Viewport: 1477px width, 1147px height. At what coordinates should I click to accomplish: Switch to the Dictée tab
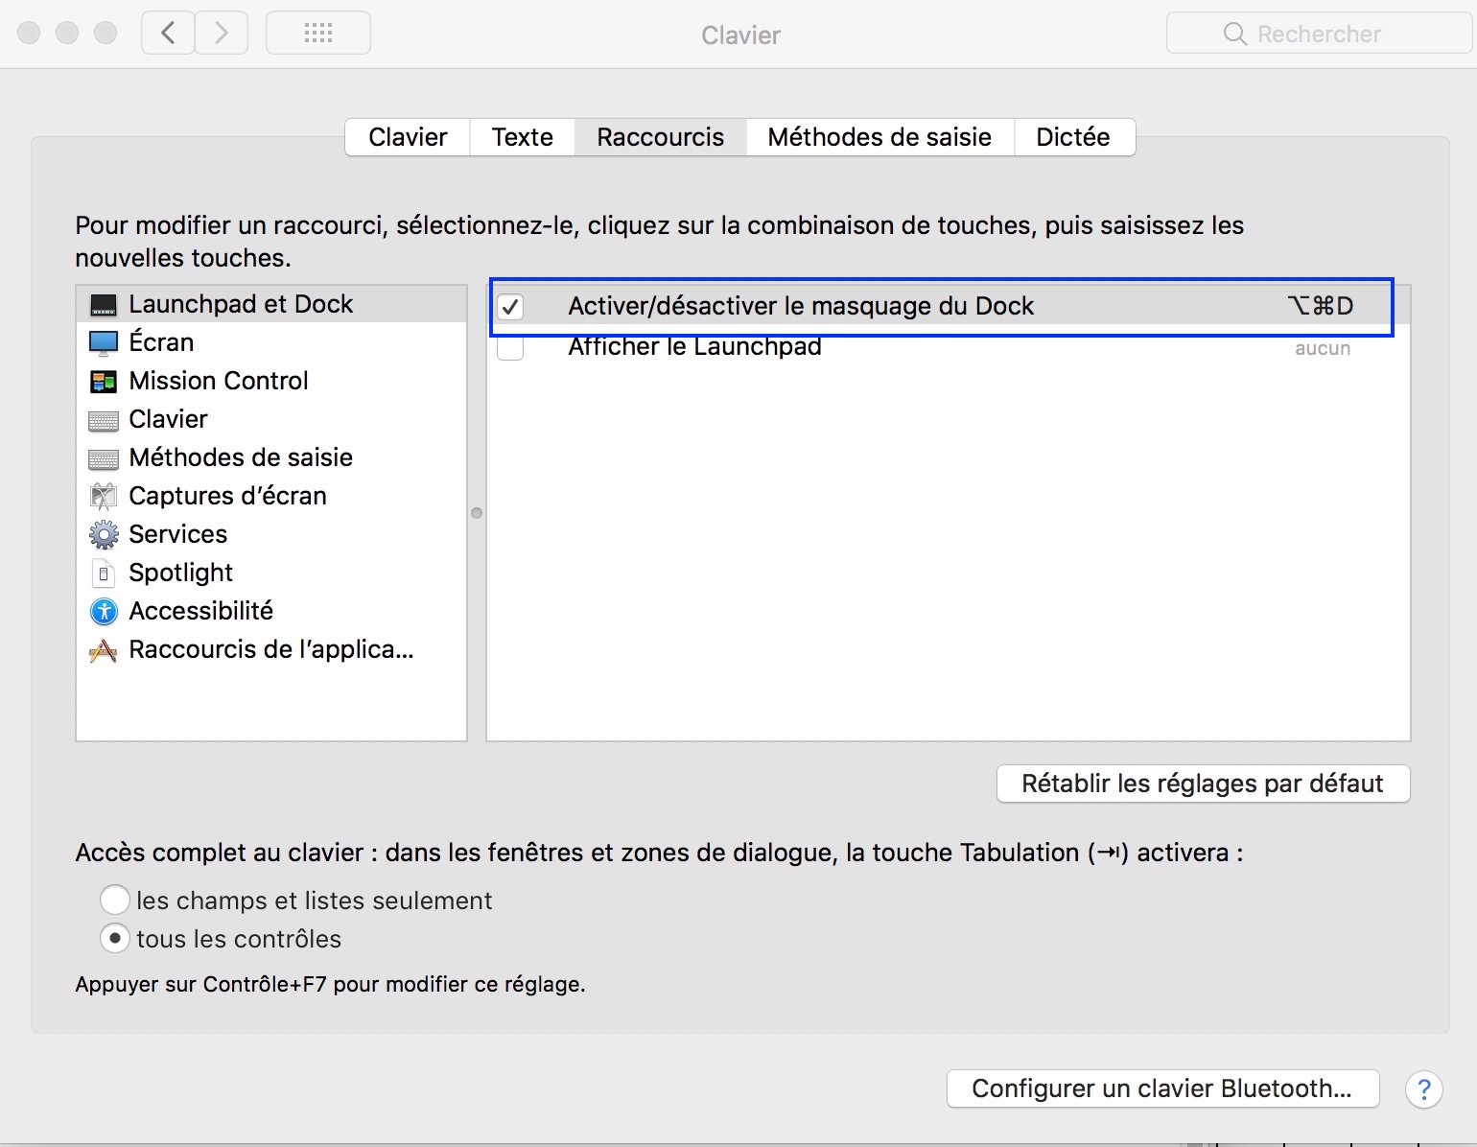click(1073, 137)
